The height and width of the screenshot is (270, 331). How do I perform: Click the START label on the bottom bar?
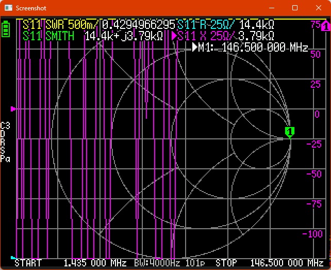tap(28, 263)
